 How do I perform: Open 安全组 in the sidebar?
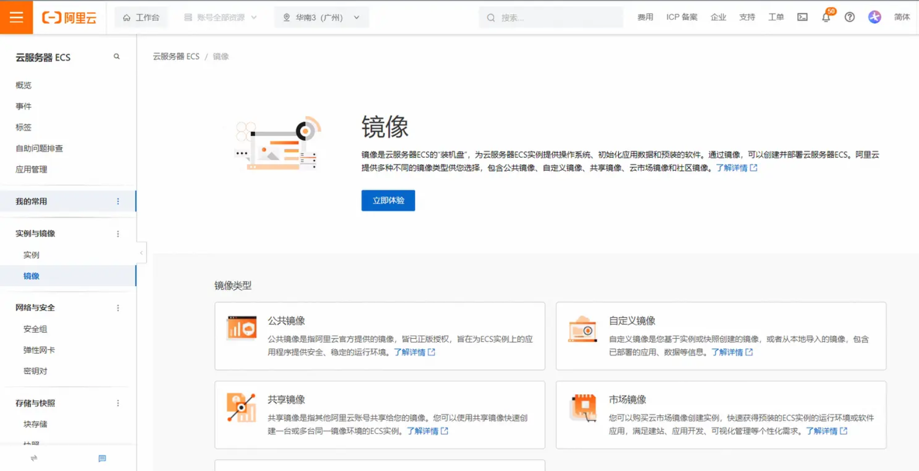pos(35,329)
